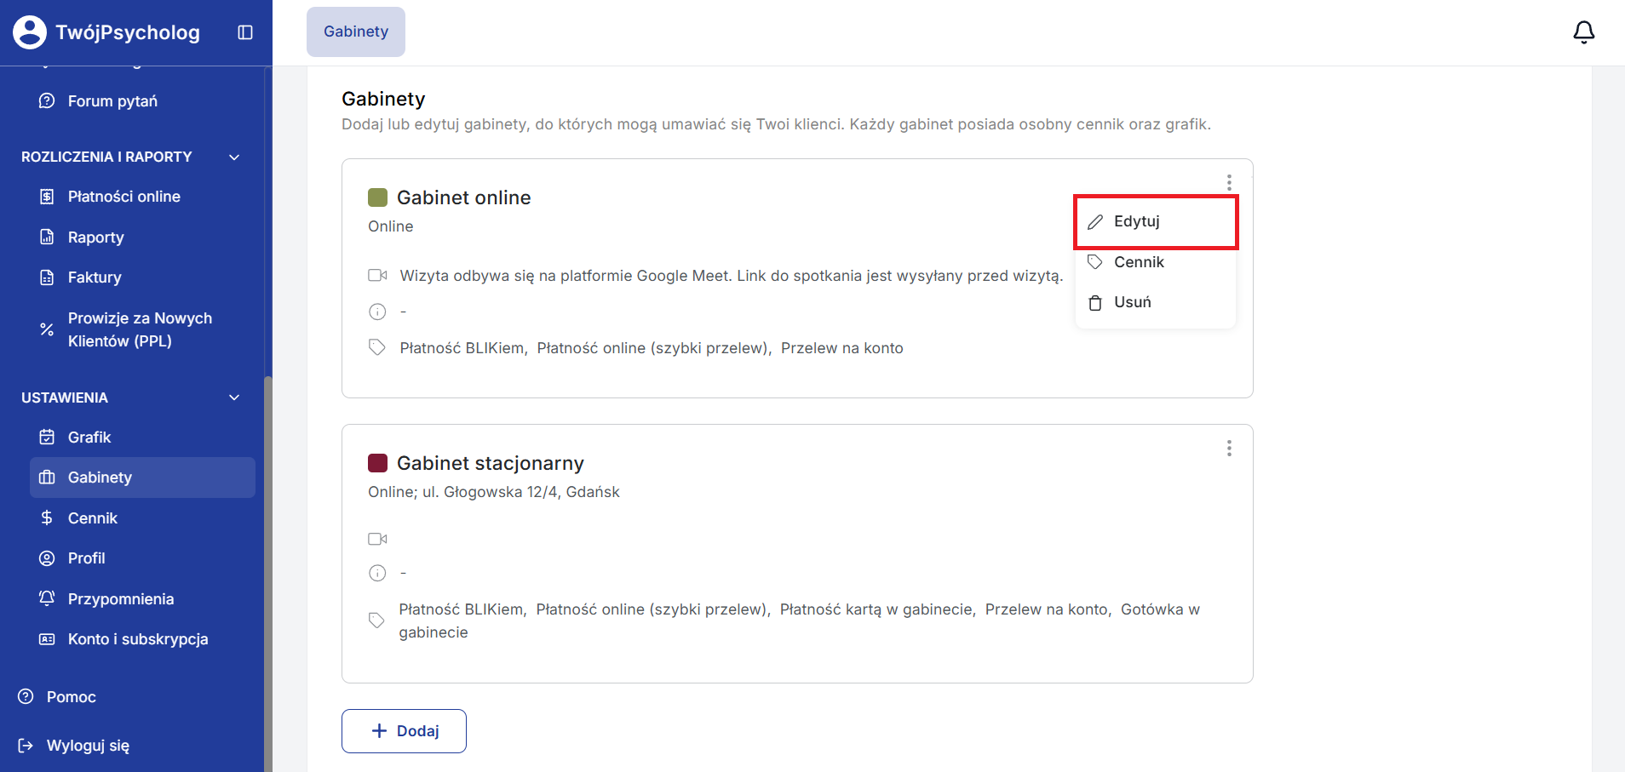Open the Grafik settings page
The image size is (1625, 772).
click(89, 437)
